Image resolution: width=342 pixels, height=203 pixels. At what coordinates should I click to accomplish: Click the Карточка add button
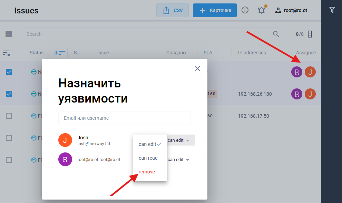(x=215, y=10)
